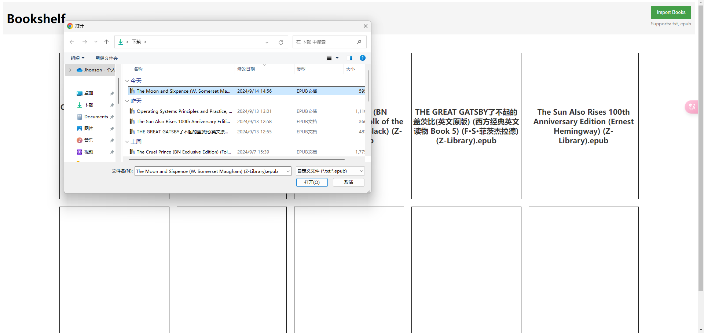
Task: Click the view layout list icon
Action: [x=329, y=58]
